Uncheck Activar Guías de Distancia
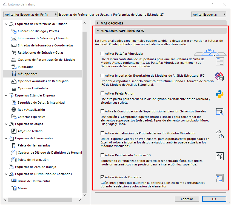 (102, 177)
